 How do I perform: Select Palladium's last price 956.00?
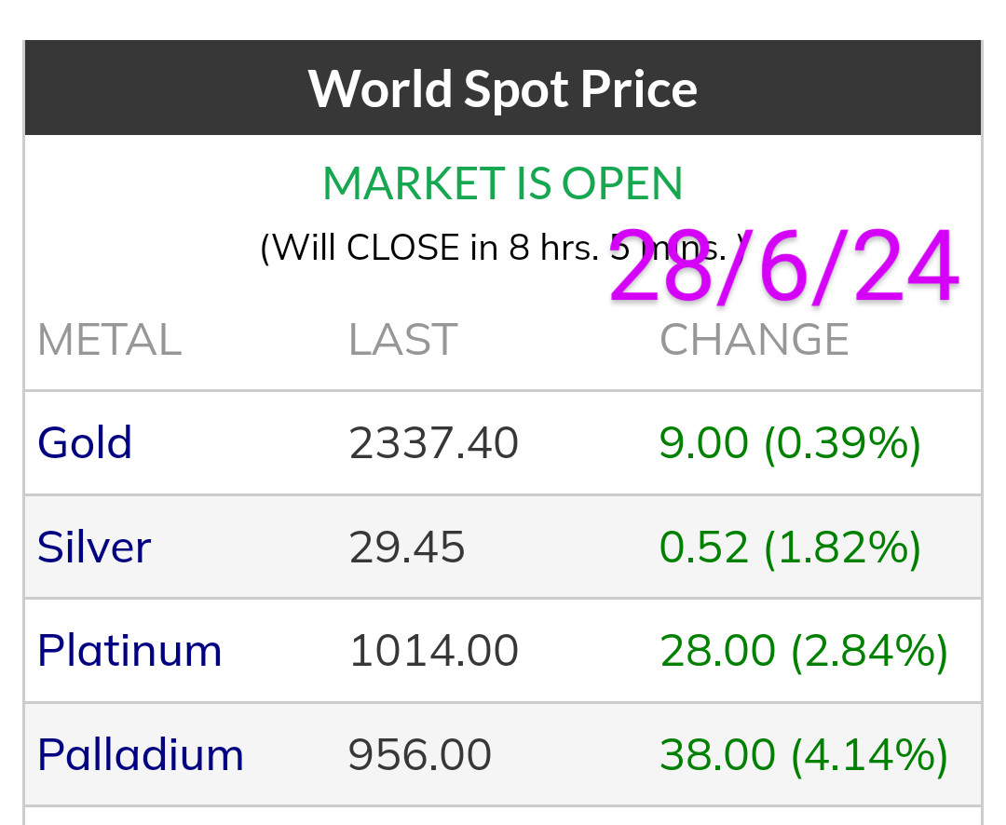tap(419, 754)
